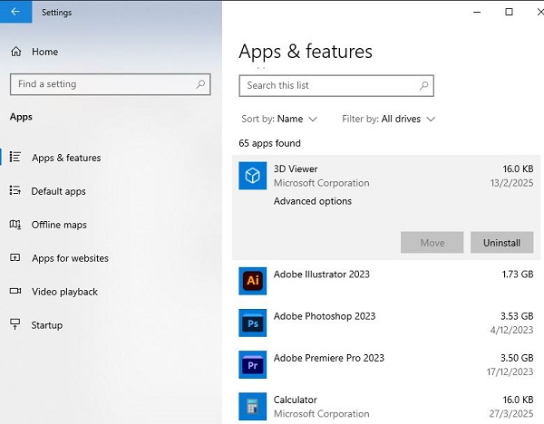Click the Video playback camera icon
Viewport: 544px width, 424px height.
15,291
